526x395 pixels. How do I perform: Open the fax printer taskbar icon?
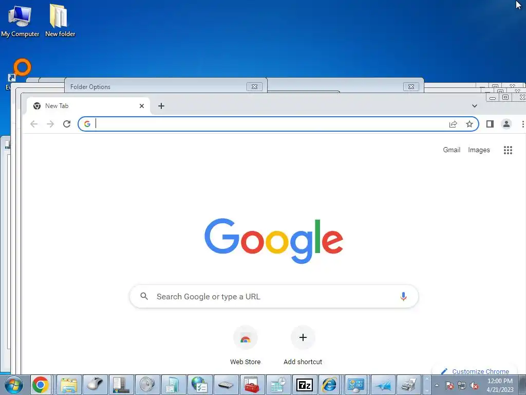point(409,385)
